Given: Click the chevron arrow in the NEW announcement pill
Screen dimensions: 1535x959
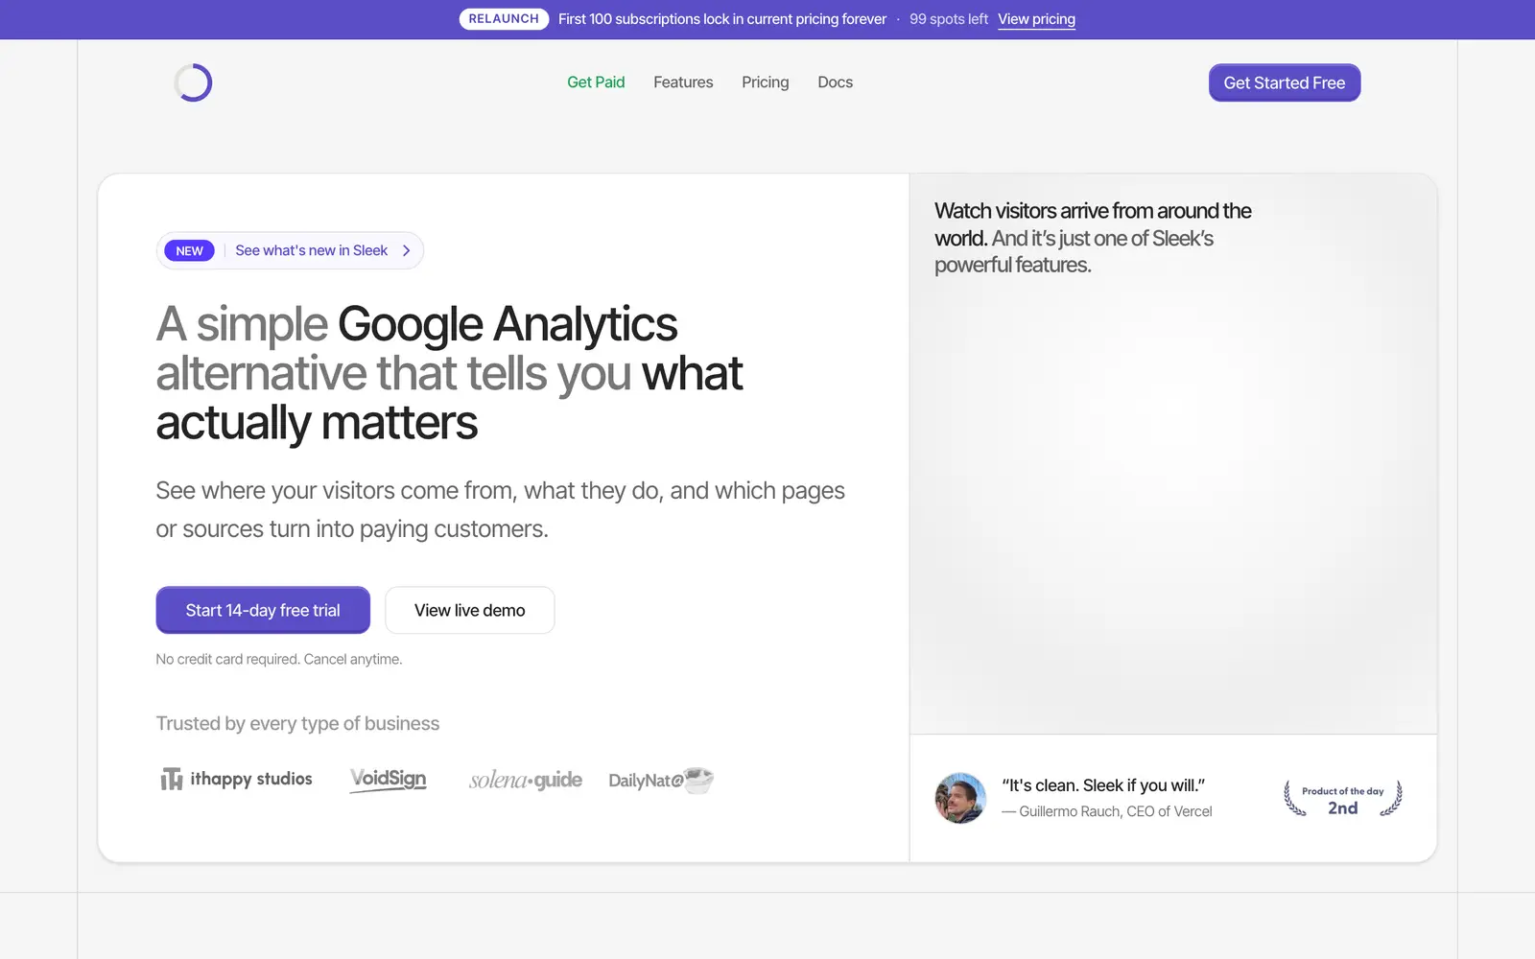Looking at the screenshot, I should pos(407,250).
